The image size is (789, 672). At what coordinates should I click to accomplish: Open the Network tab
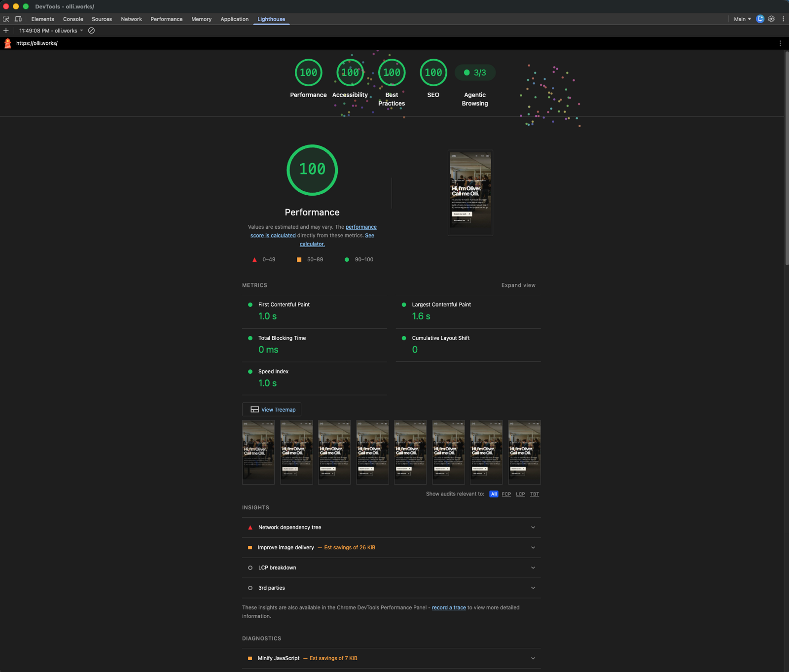pyautogui.click(x=131, y=19)
